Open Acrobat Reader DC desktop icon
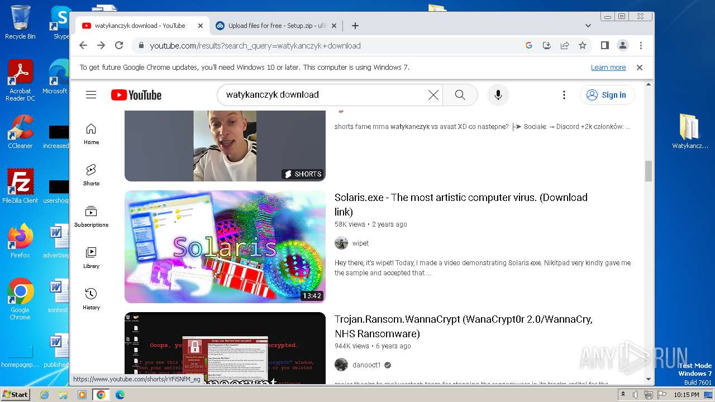 [x=20, y=80]
